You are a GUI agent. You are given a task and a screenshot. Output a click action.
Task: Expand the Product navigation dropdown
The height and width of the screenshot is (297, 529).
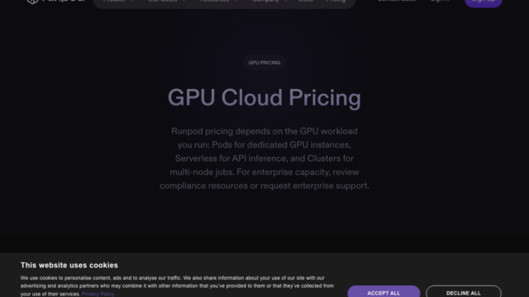[x=118, y=1]
